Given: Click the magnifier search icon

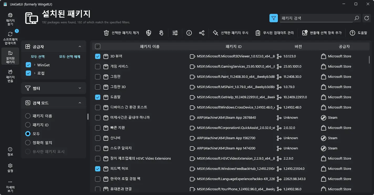Looking at the screenshot, I should click(357, 18).
